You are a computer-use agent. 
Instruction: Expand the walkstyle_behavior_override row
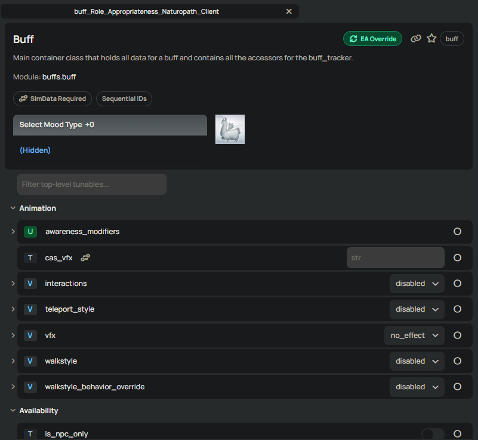point(13,387)
